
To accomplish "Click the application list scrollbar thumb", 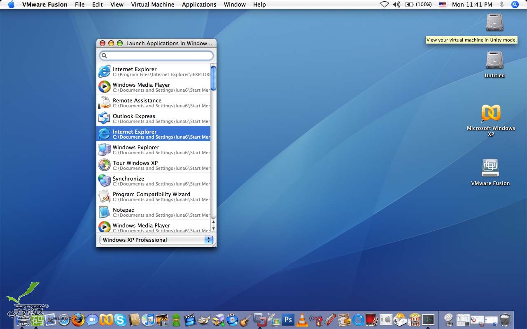I will [213, 78].
